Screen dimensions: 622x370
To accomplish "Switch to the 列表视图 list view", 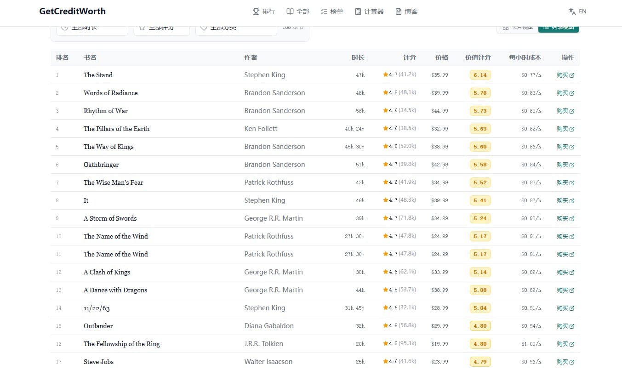I will point(559,28).
